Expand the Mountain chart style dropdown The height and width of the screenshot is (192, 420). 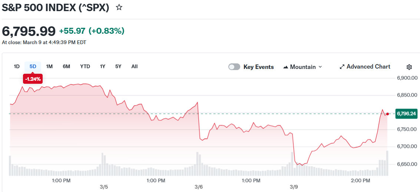coord(320,67)
